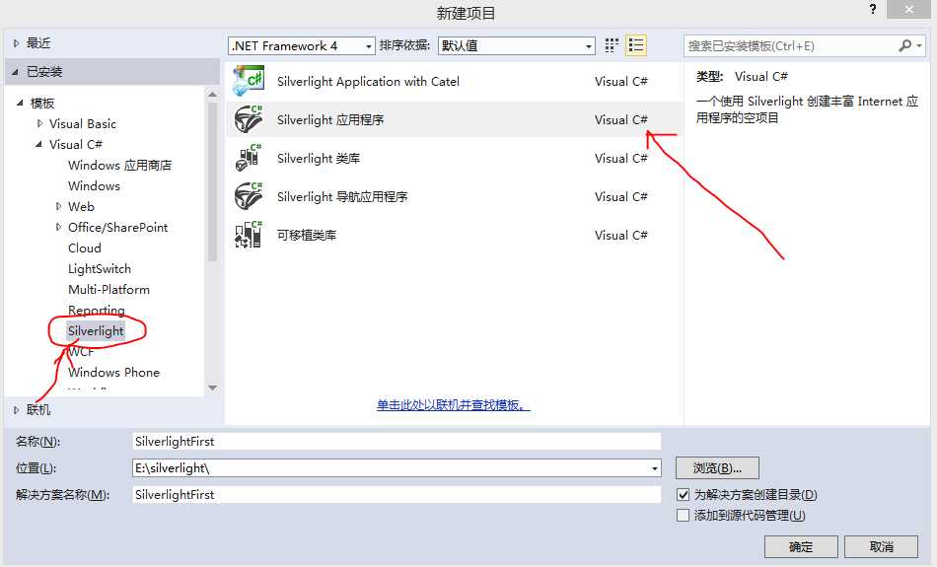The image size is (937, 567).
Task: Select the Multi-Platform tree item
Action: (108, 289)
